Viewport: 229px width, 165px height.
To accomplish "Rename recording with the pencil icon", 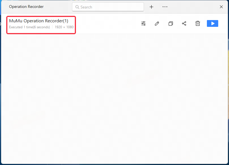I will [157, 23].
